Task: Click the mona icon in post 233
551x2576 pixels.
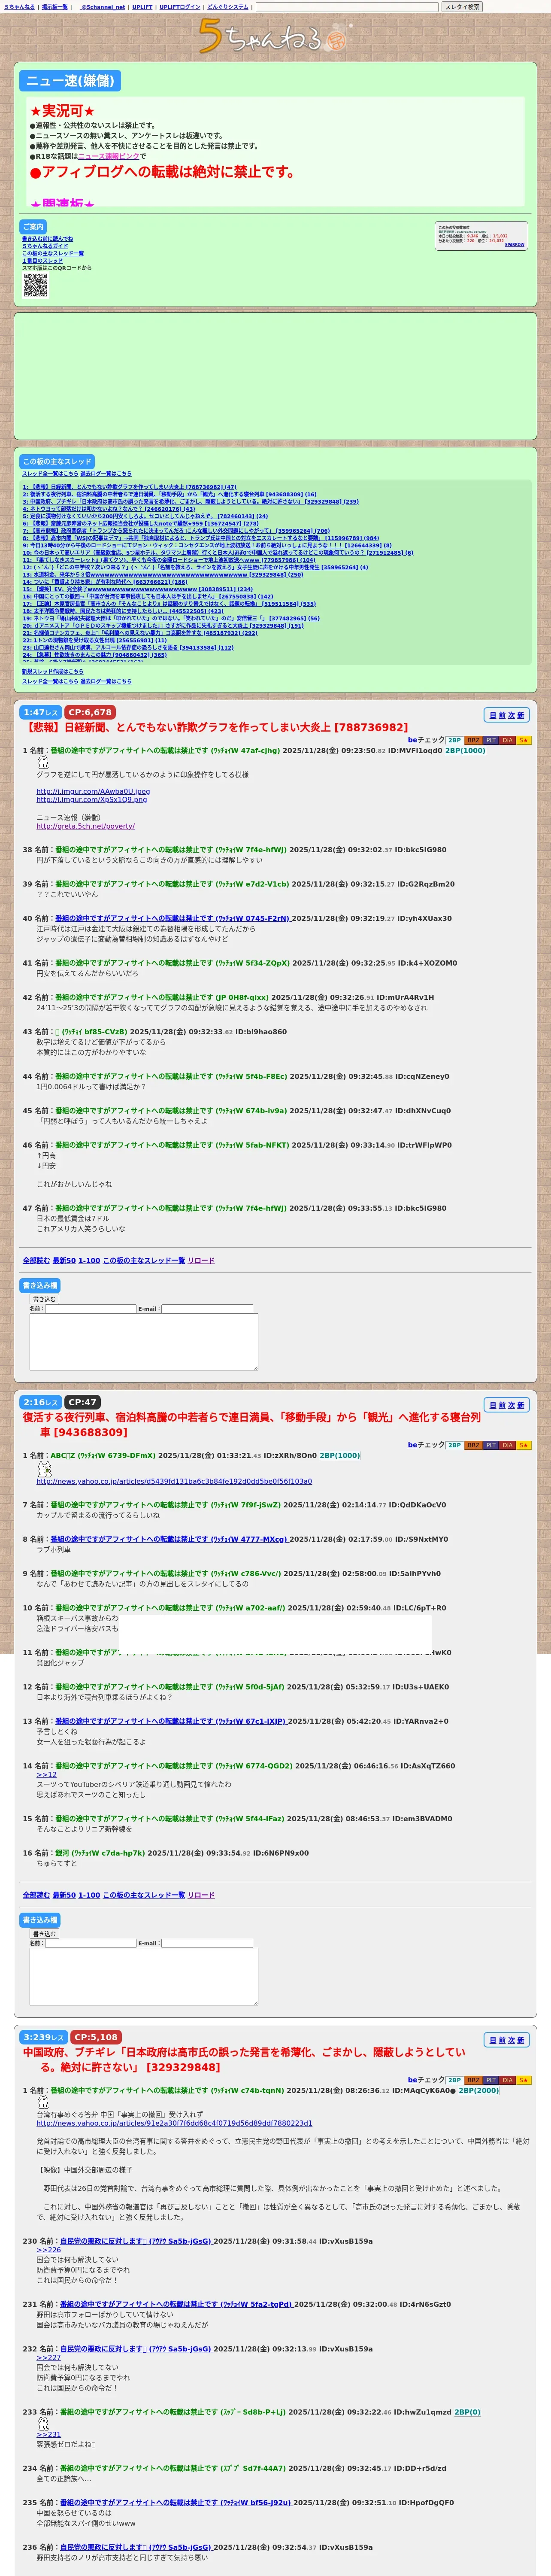Action: point(43,2423)
